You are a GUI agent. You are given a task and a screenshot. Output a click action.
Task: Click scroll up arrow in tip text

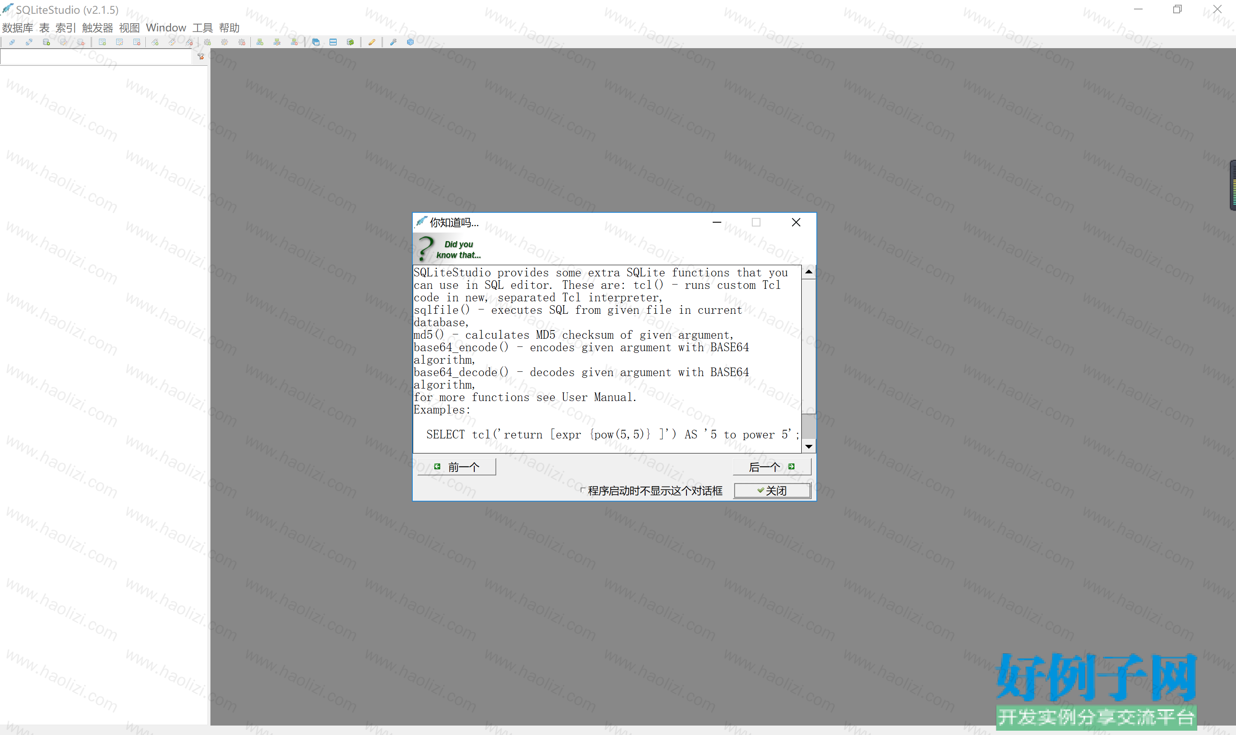809,272
